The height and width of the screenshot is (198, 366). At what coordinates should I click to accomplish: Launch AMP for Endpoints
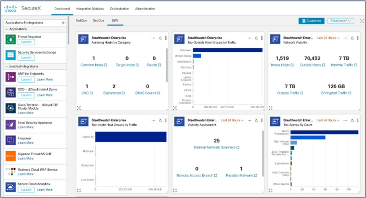click(x=26, y=80)
